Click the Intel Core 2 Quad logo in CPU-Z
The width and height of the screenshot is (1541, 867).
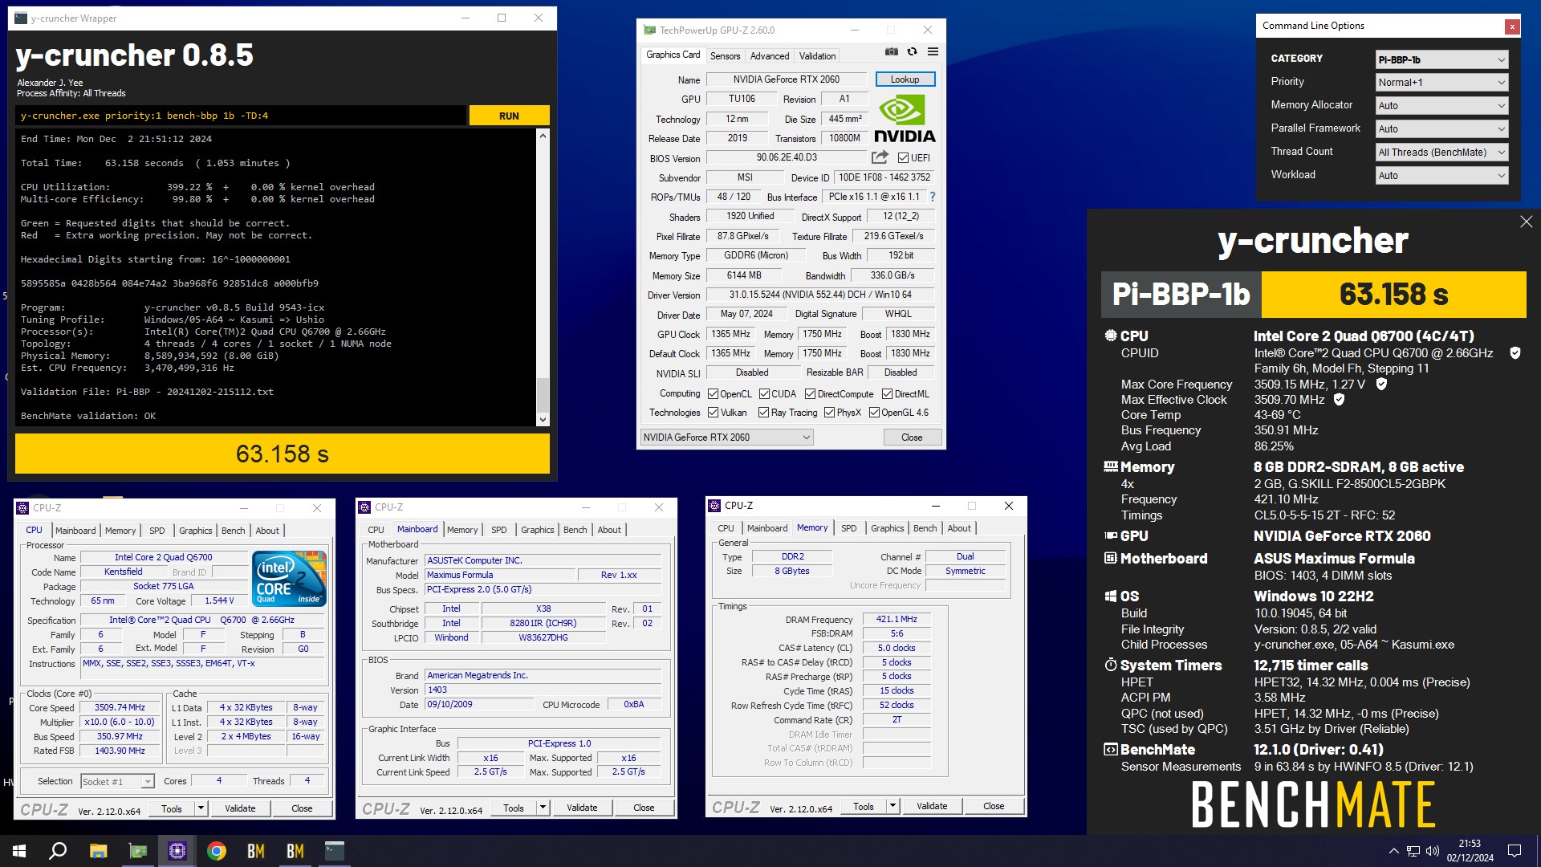289,578
